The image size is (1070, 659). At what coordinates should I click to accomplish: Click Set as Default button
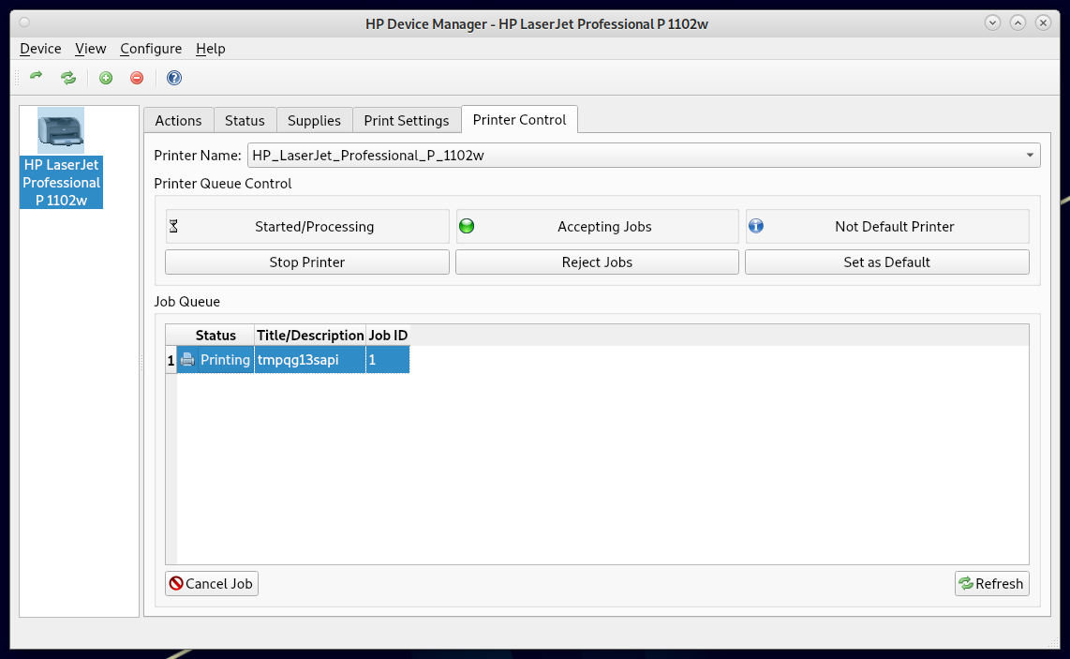coord(887,262)
